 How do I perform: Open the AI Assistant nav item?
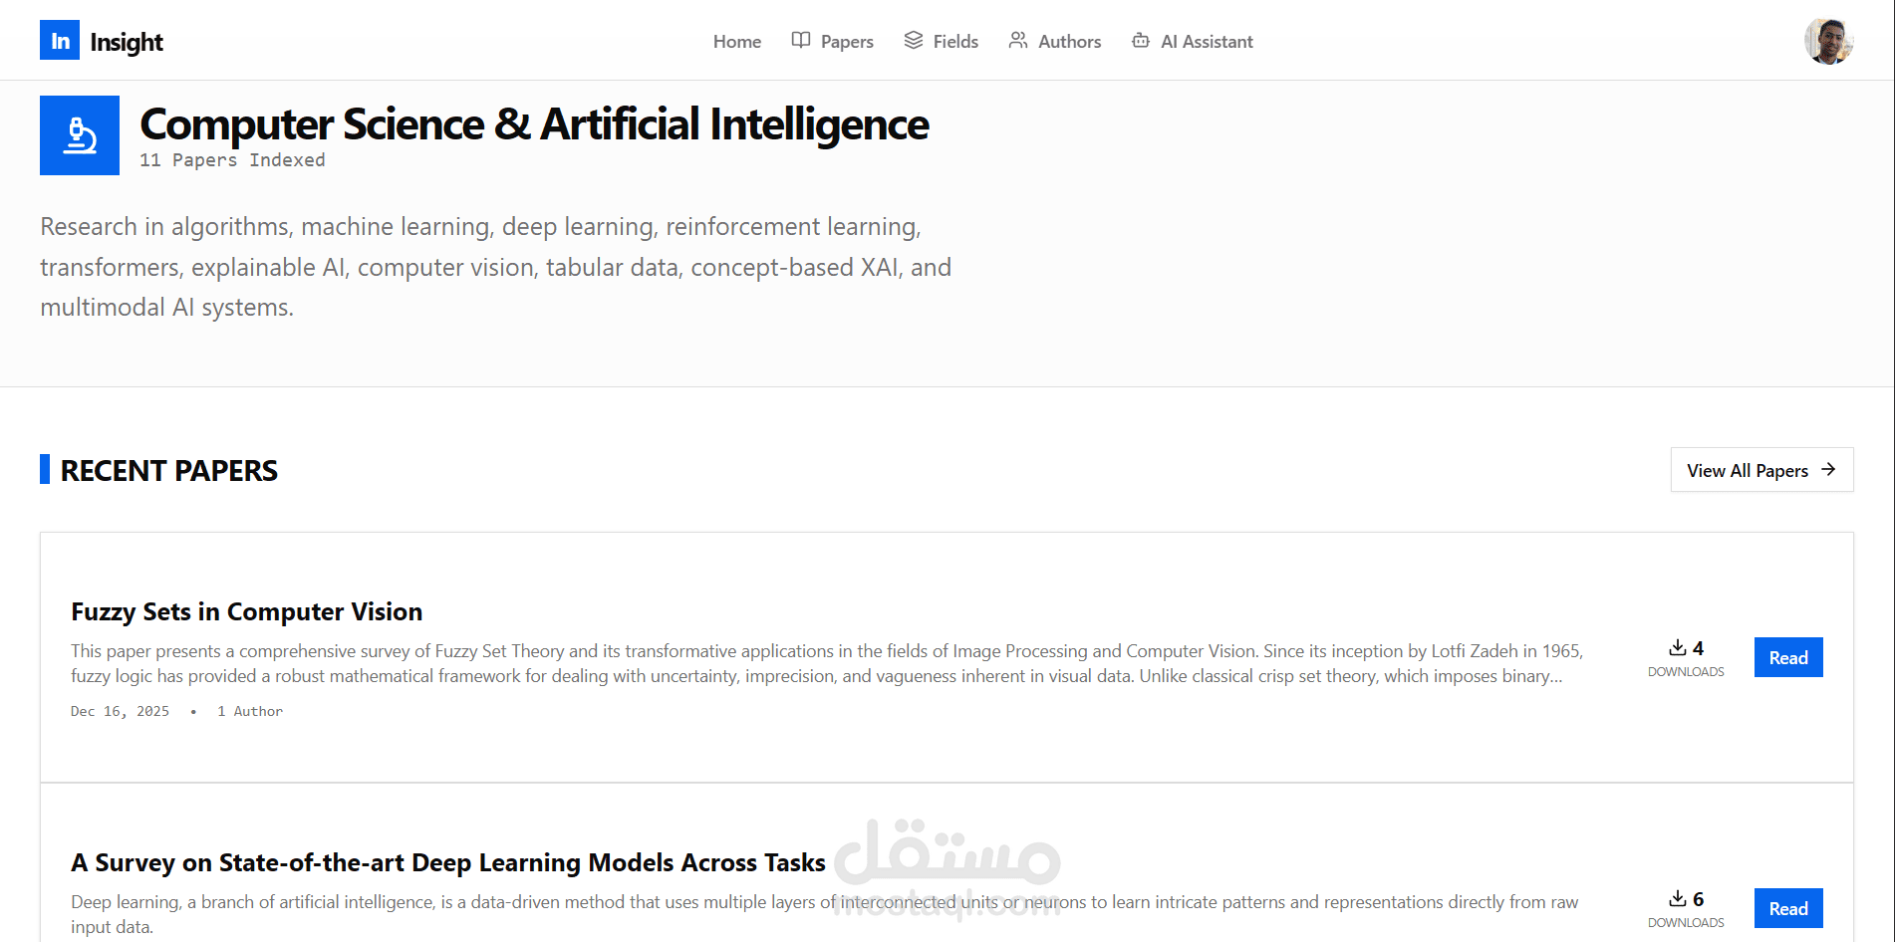(1193, 41)
